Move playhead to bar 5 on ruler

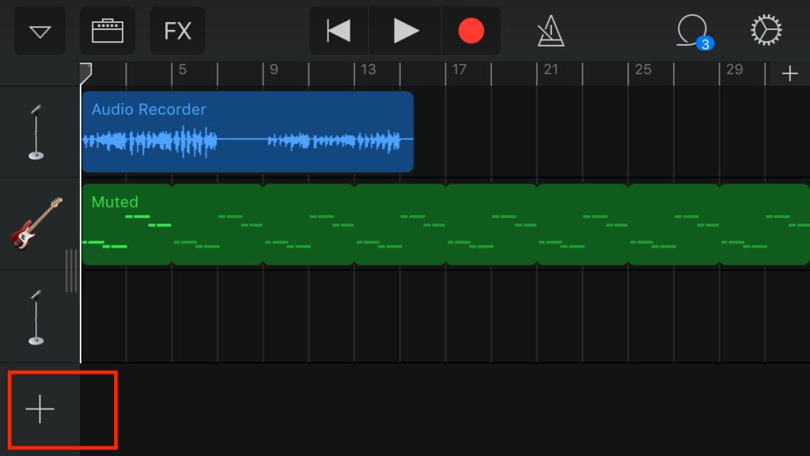click(x=182, y=70)
